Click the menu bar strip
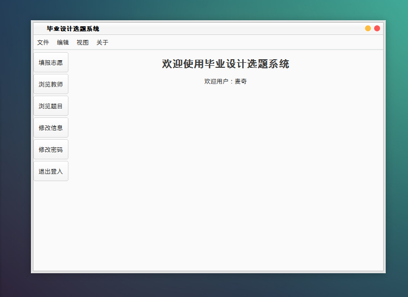This screenshot has width=408, height=297. tap(203, 43)
